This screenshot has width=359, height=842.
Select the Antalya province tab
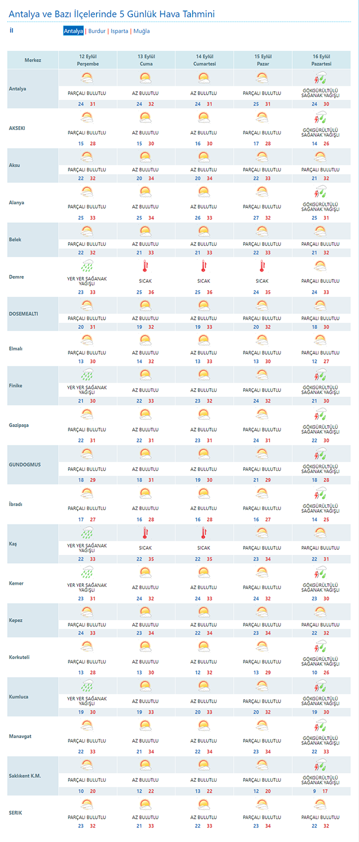pos(73,31)
